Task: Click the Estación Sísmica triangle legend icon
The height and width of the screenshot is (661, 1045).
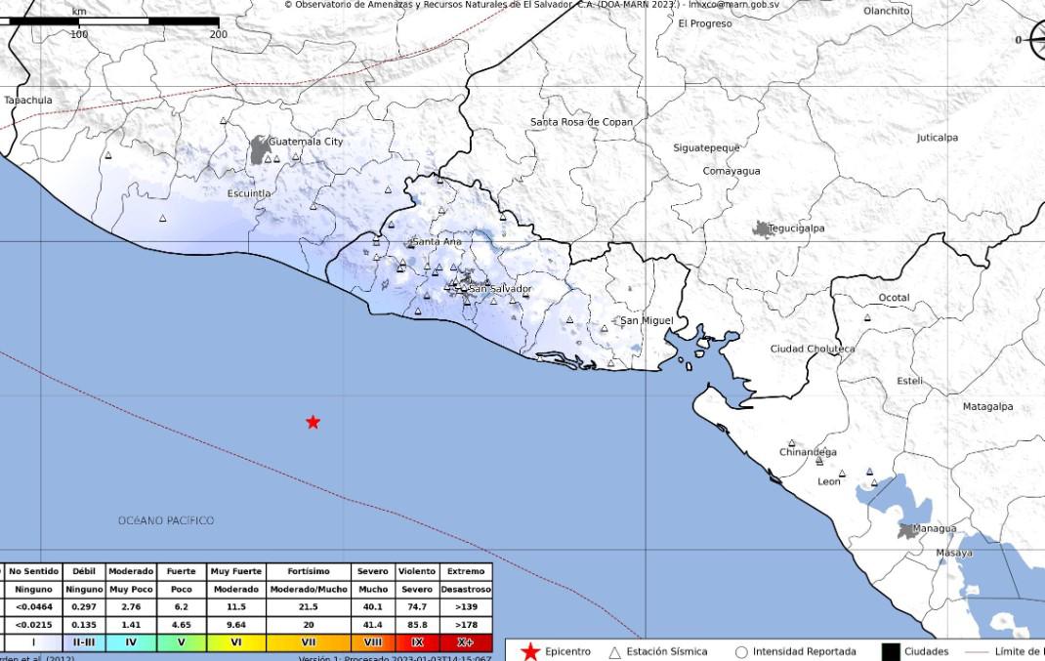Action: [x=614, y=652]
